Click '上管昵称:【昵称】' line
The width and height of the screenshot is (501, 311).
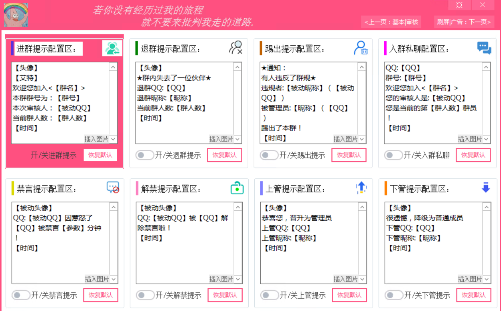(290, 238)
